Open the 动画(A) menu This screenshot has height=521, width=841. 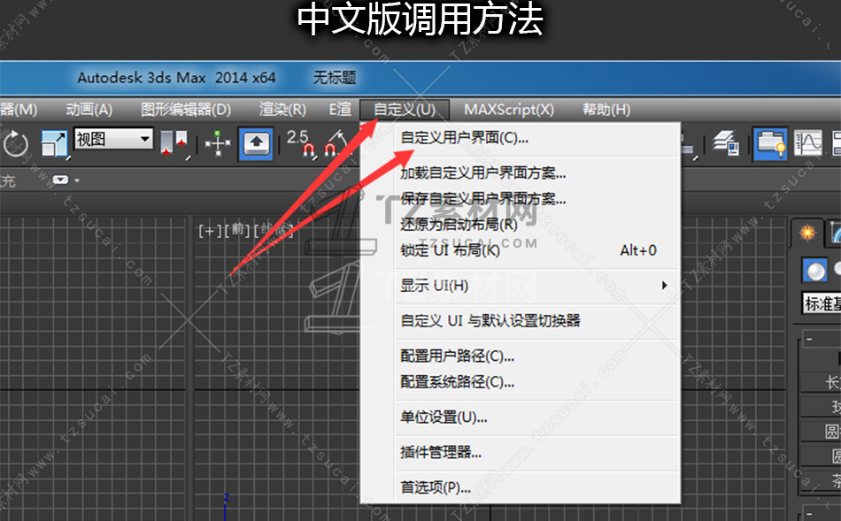point(89,110)
